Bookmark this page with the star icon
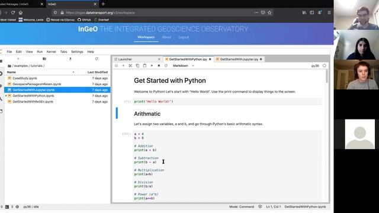Image resolution: width=379 pixels, height=213 pixels. [270, 12]
